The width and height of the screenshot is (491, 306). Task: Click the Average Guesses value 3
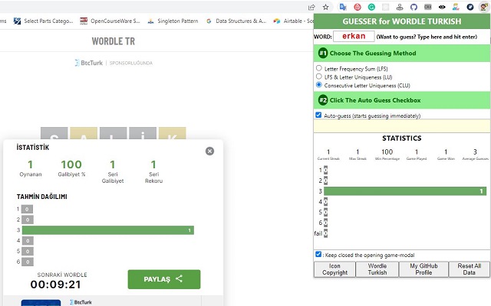pyautogui.click(x=475, y=152)
